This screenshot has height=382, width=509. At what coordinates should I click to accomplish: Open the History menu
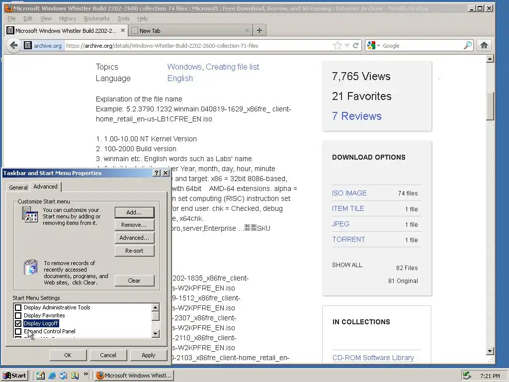[x=68, y=18]
